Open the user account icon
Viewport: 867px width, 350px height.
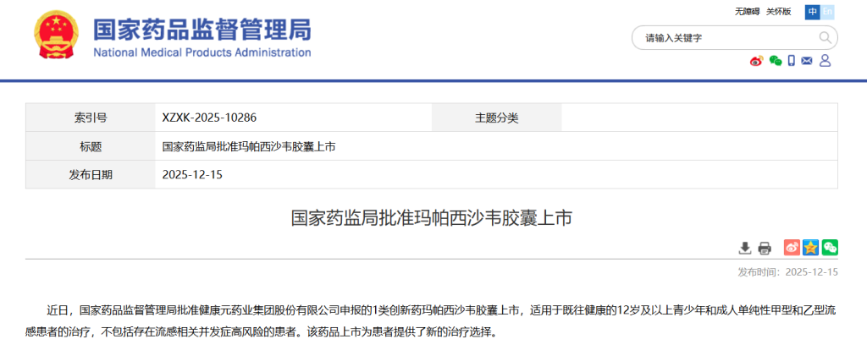tap(825, 61)
